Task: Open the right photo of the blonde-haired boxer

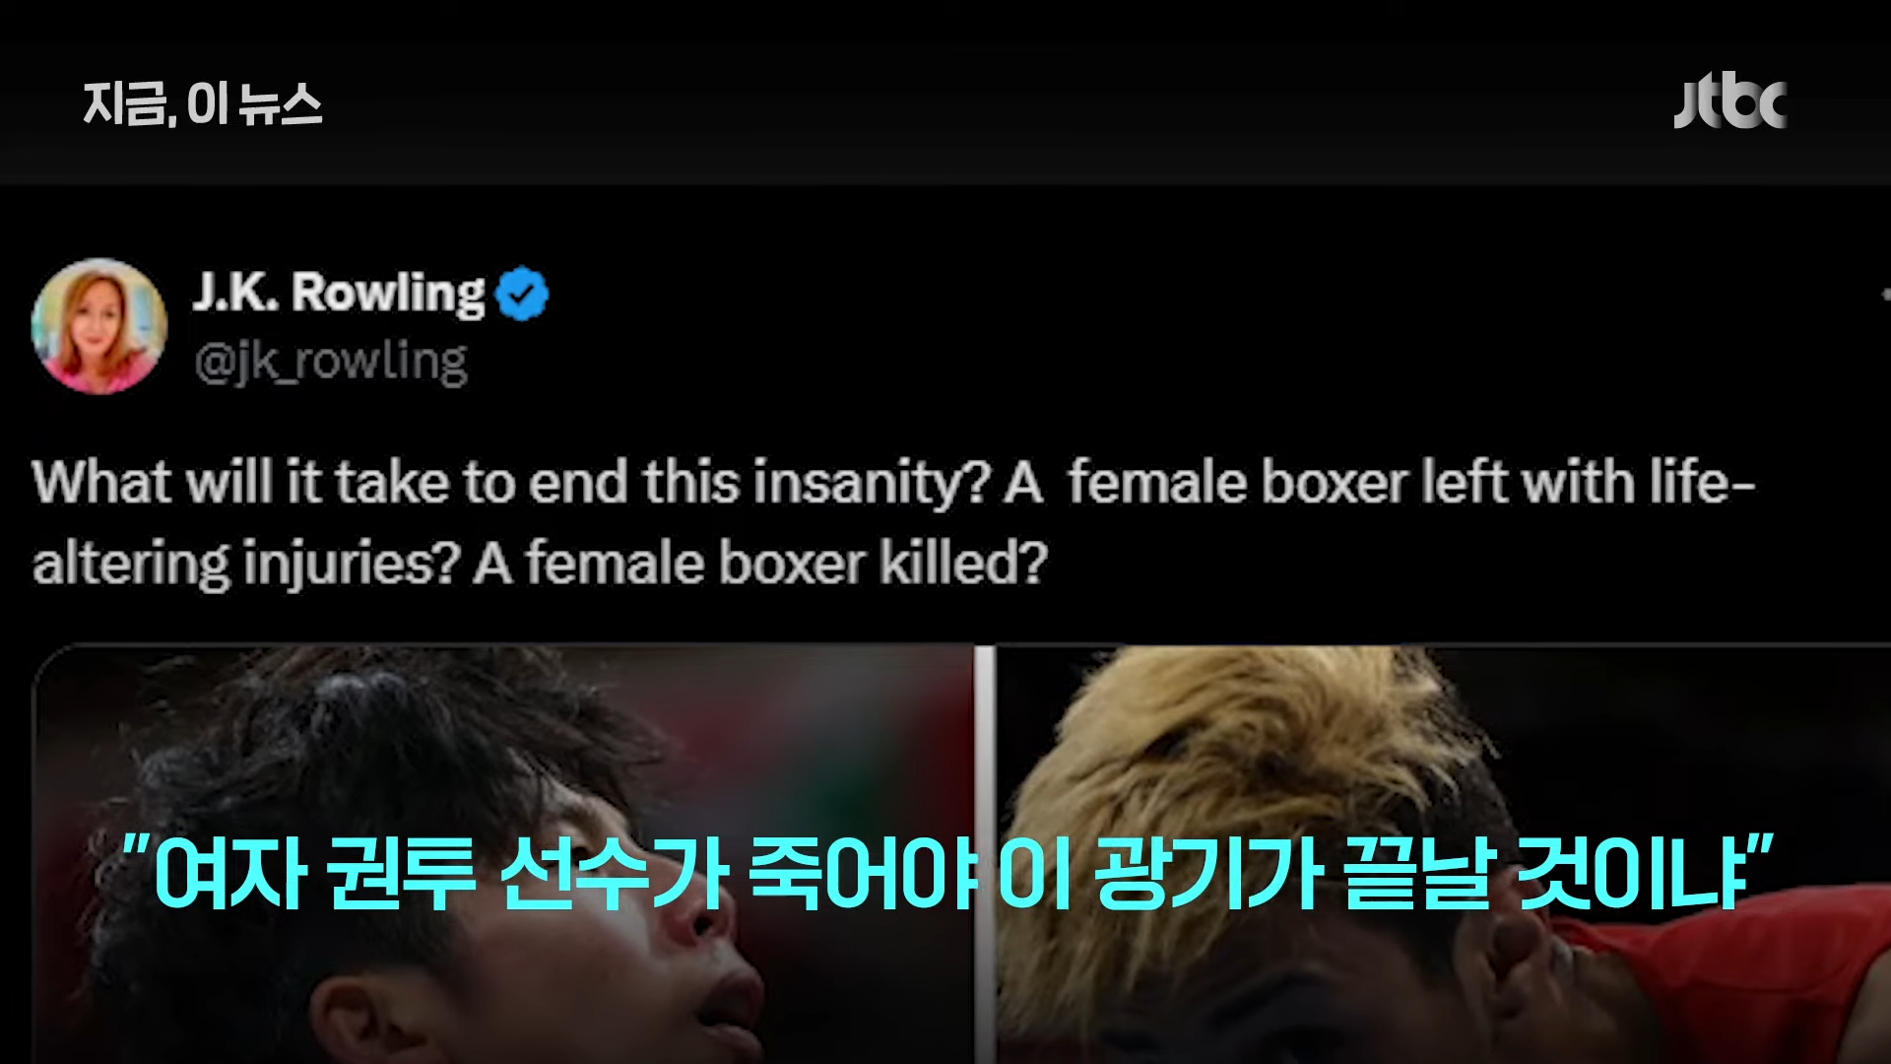Action: click(1443, 854)
